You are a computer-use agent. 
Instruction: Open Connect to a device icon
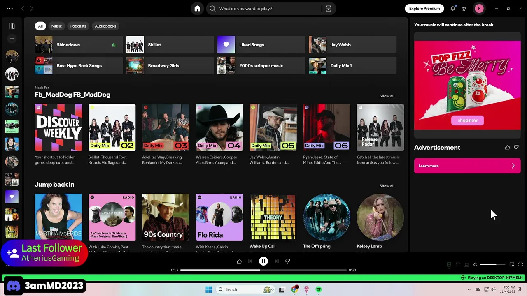point(466,265)
